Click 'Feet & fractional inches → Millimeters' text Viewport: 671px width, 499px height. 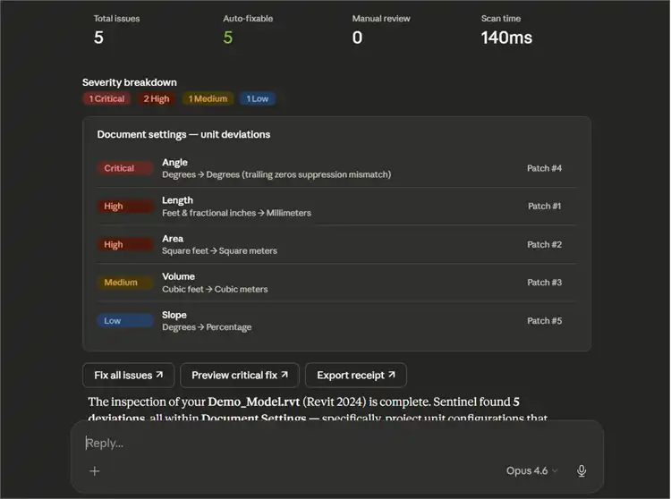(x=236, y=213)
